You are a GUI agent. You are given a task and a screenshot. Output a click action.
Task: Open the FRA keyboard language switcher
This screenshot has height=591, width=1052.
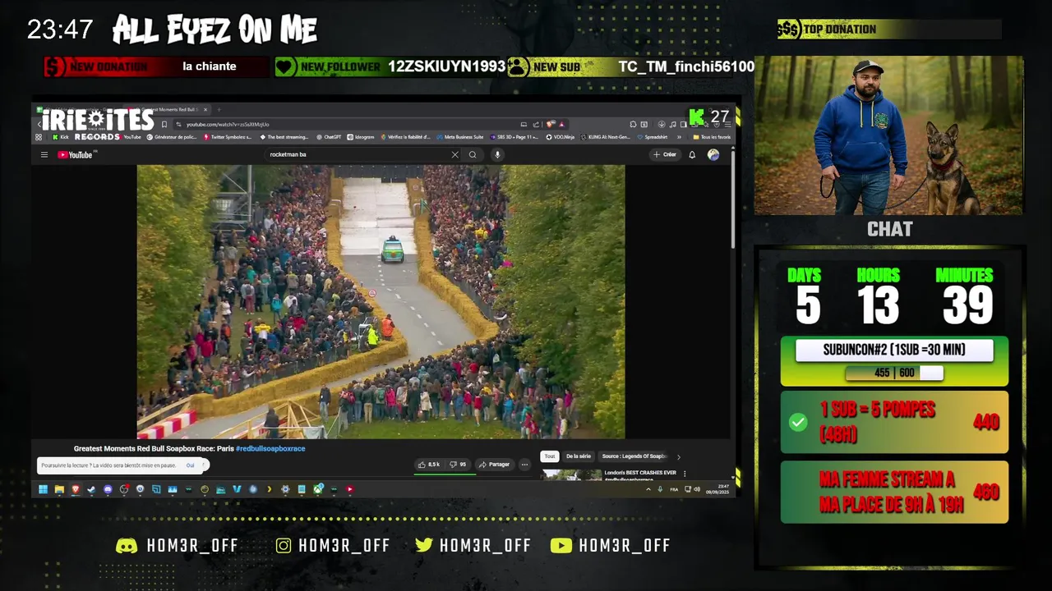[674, 489]
